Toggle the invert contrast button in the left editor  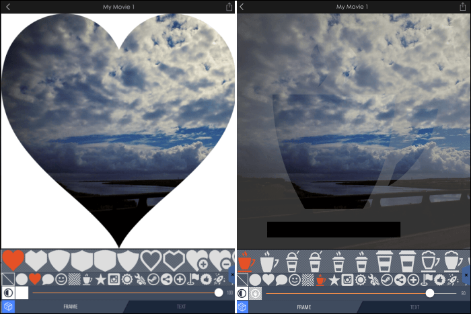click(x=8, y=293)
